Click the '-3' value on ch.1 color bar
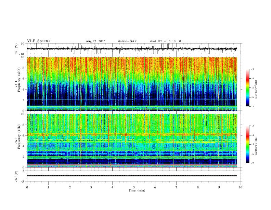The image size is (271, 210). (x=252, y=69)
